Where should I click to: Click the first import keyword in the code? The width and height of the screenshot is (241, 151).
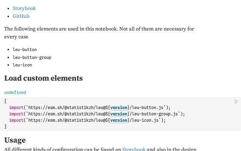coord(16,107)
